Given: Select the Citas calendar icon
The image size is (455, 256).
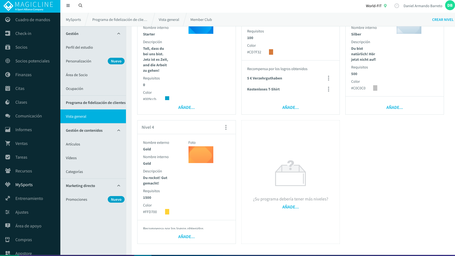Looking at the screenshot, I should (8, 88).
